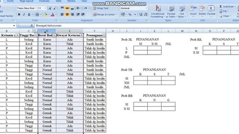Toggle Middle Align
Viewport: 239px width, 134px height.
[x=67, y=8]
